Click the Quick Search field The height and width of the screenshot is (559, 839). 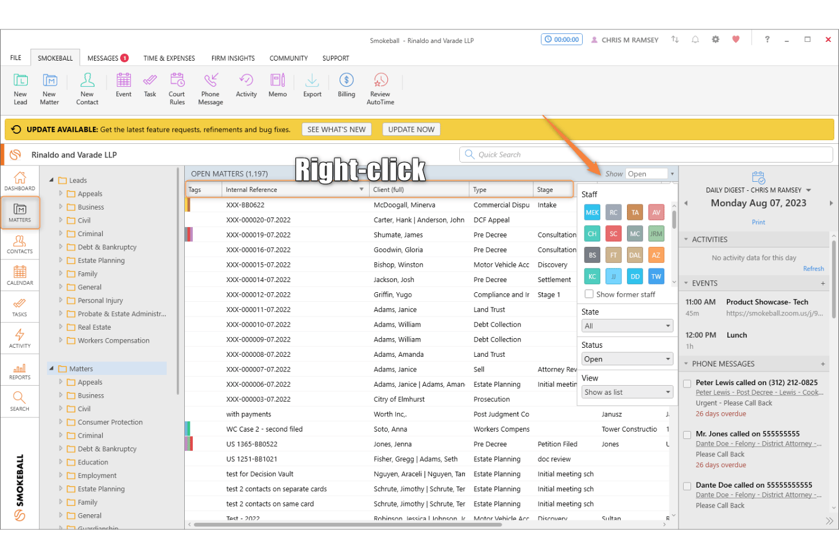(x=646, y=154)
